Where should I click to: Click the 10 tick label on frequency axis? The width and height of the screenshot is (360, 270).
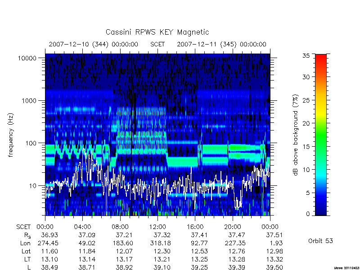click(33, 186)
